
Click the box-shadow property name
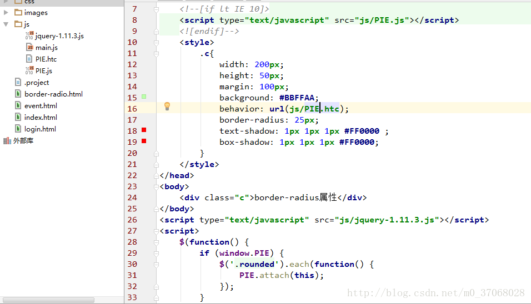244,143
